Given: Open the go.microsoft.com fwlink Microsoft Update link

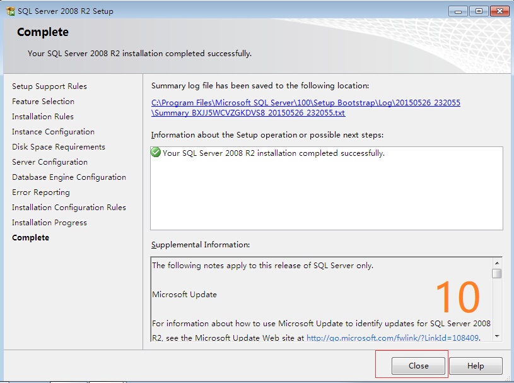Looking at the screenshot, I should tap(392, 338).
